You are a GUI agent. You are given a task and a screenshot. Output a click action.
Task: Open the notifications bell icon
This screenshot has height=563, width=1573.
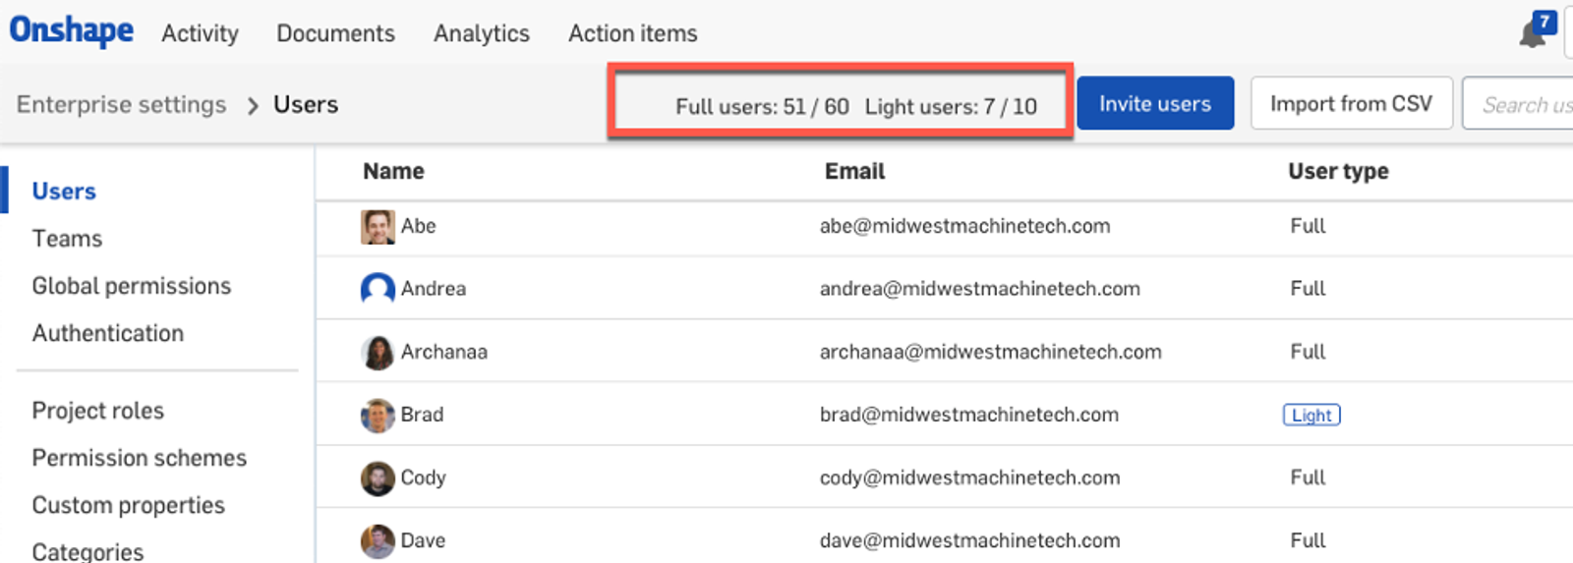click(x=1532, y=35)
